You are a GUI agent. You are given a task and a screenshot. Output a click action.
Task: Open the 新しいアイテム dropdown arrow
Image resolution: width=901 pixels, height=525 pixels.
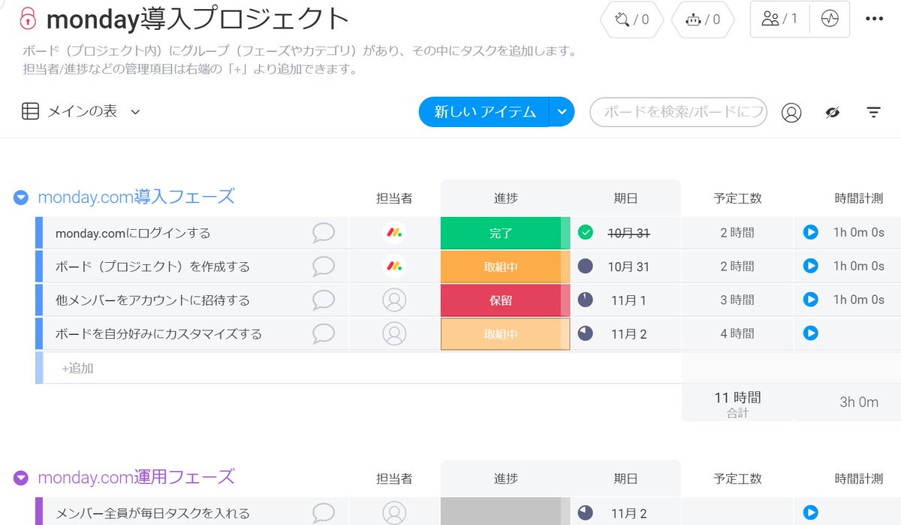(562, 112)
